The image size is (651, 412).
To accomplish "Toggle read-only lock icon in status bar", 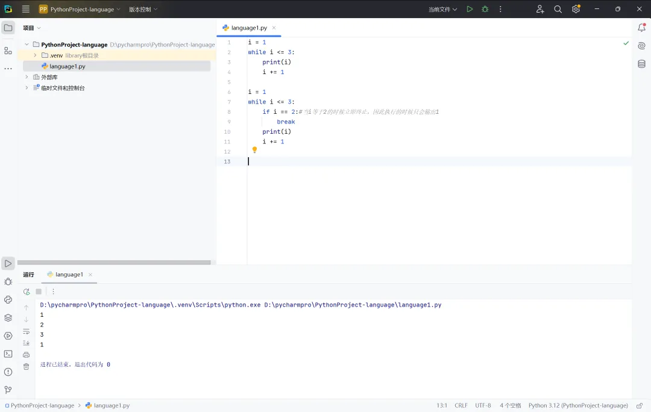I will coord(640,405).
